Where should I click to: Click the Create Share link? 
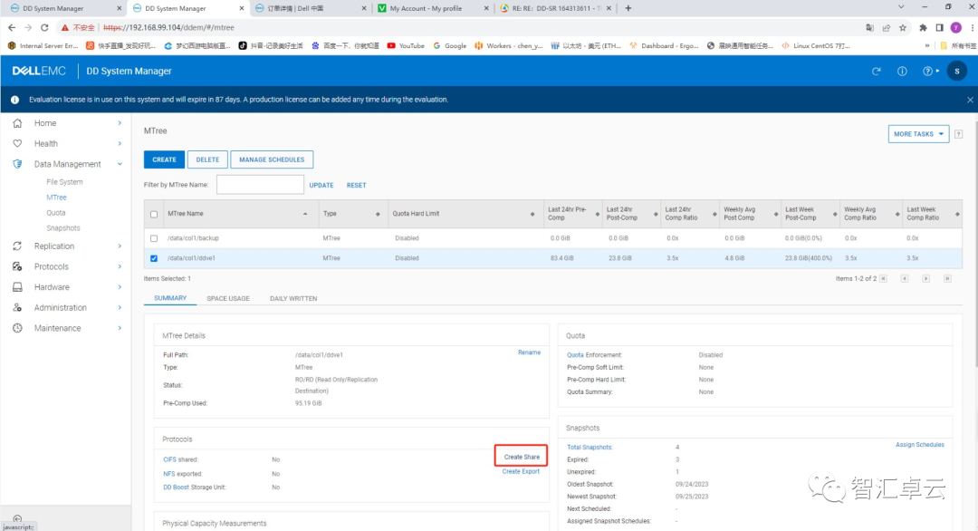(x=522, y=457)
